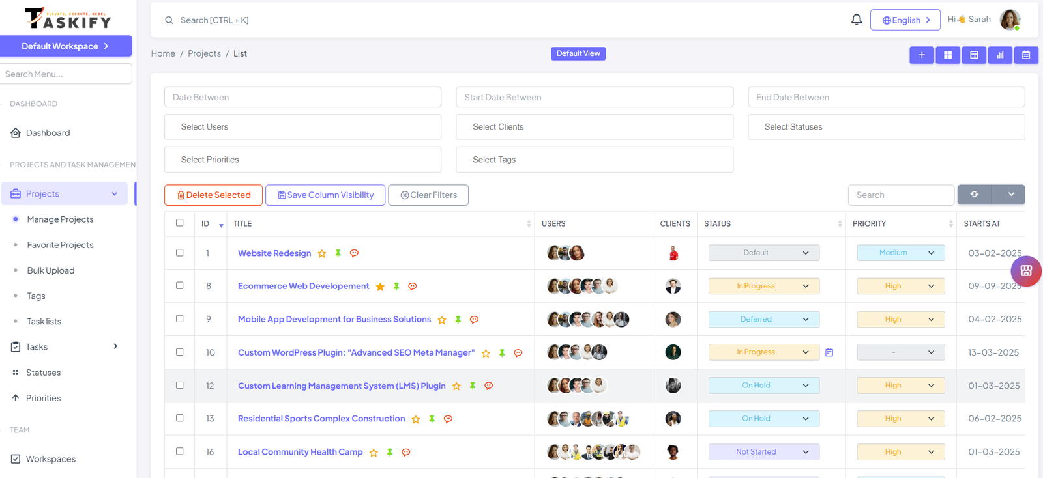The width and height of the screenshot is (1043, 478).
Task: Open the calendar view icon
Action: coord(1026,55)
